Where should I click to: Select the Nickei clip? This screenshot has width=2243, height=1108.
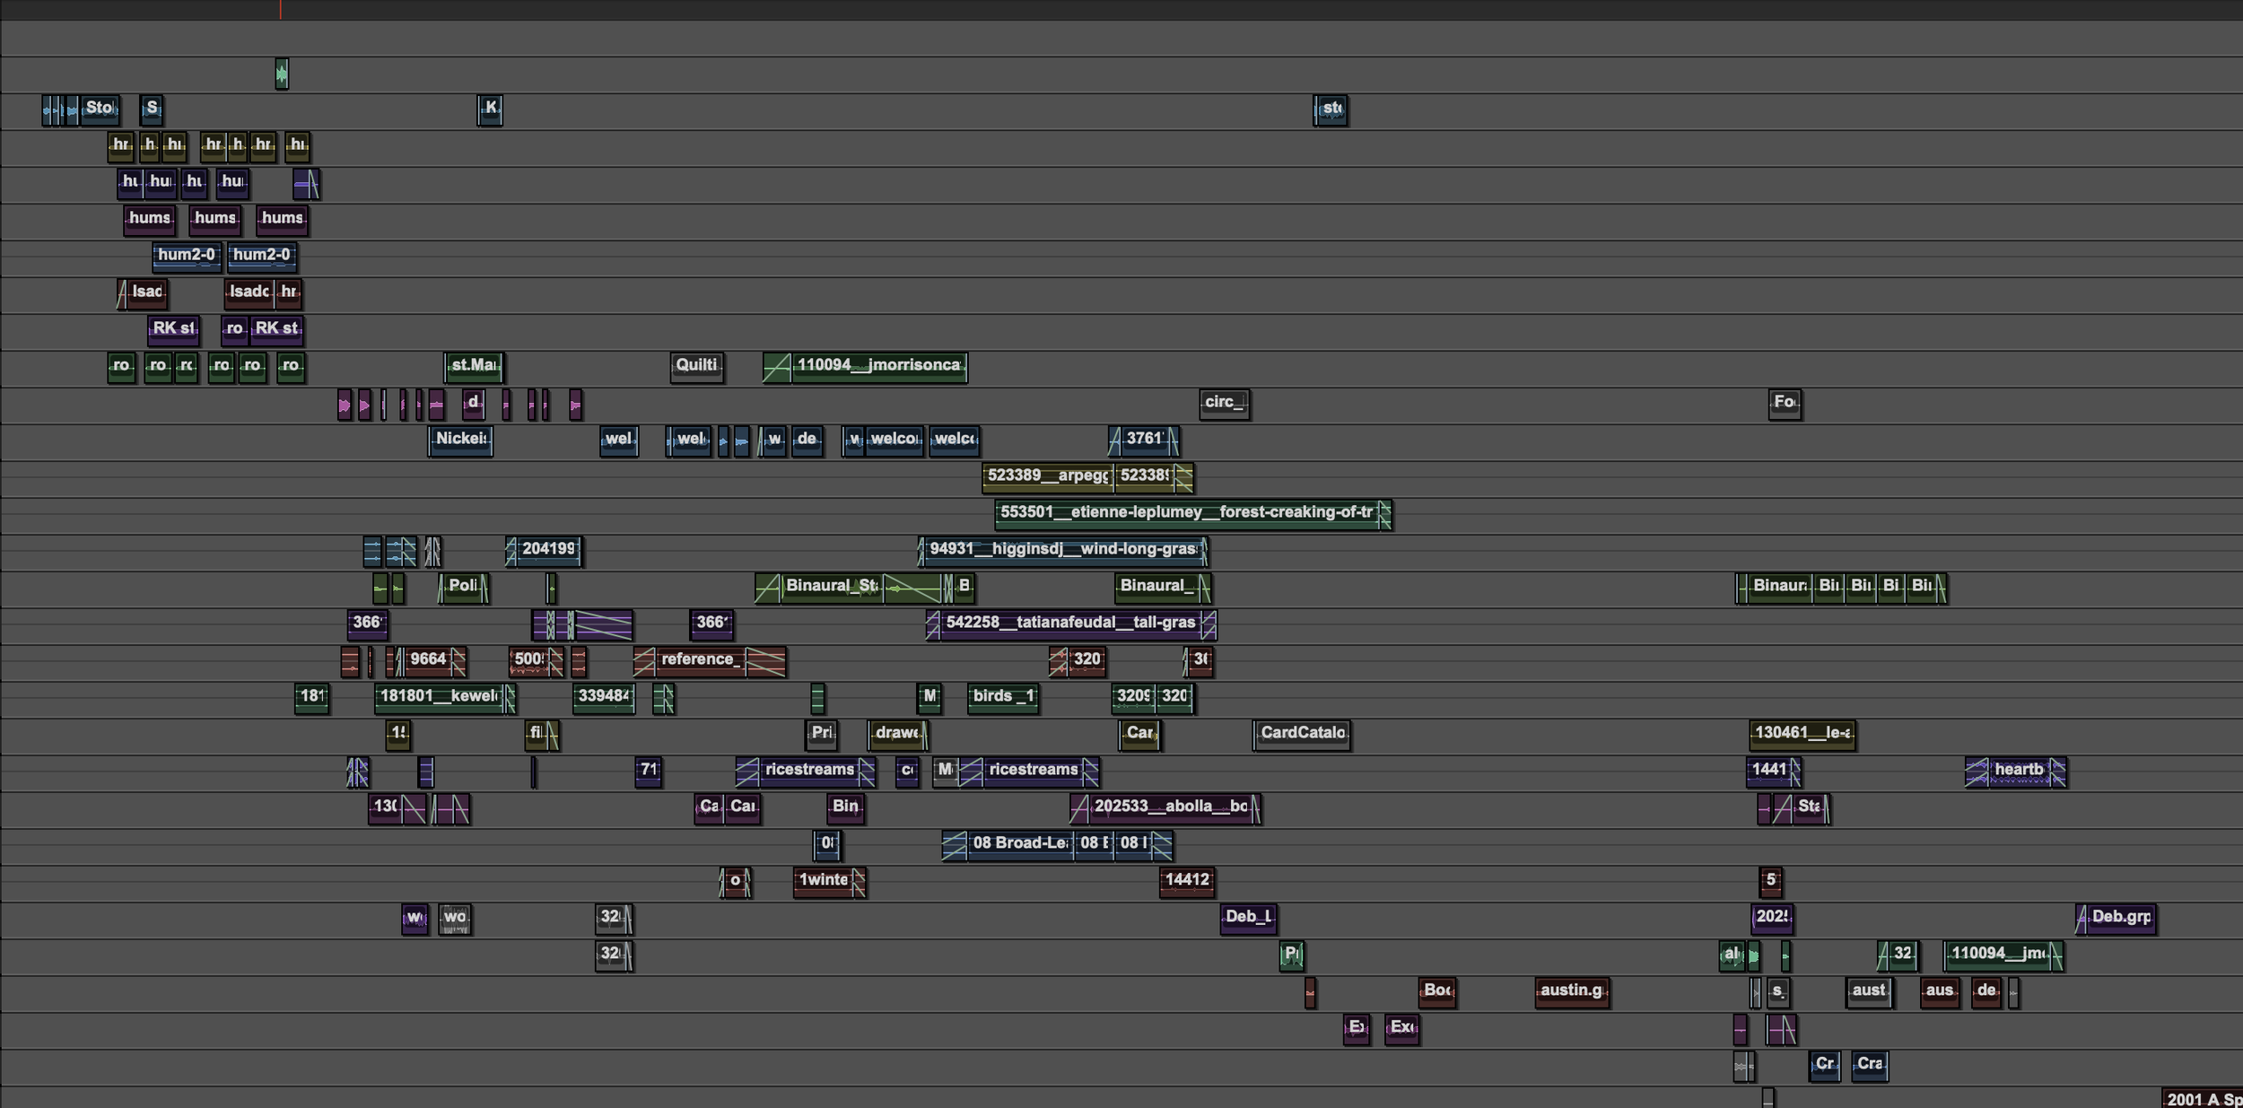[460, 440]
